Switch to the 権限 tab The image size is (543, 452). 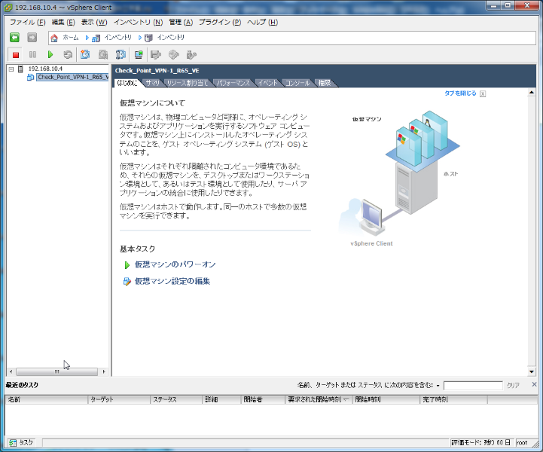[325, 83]
